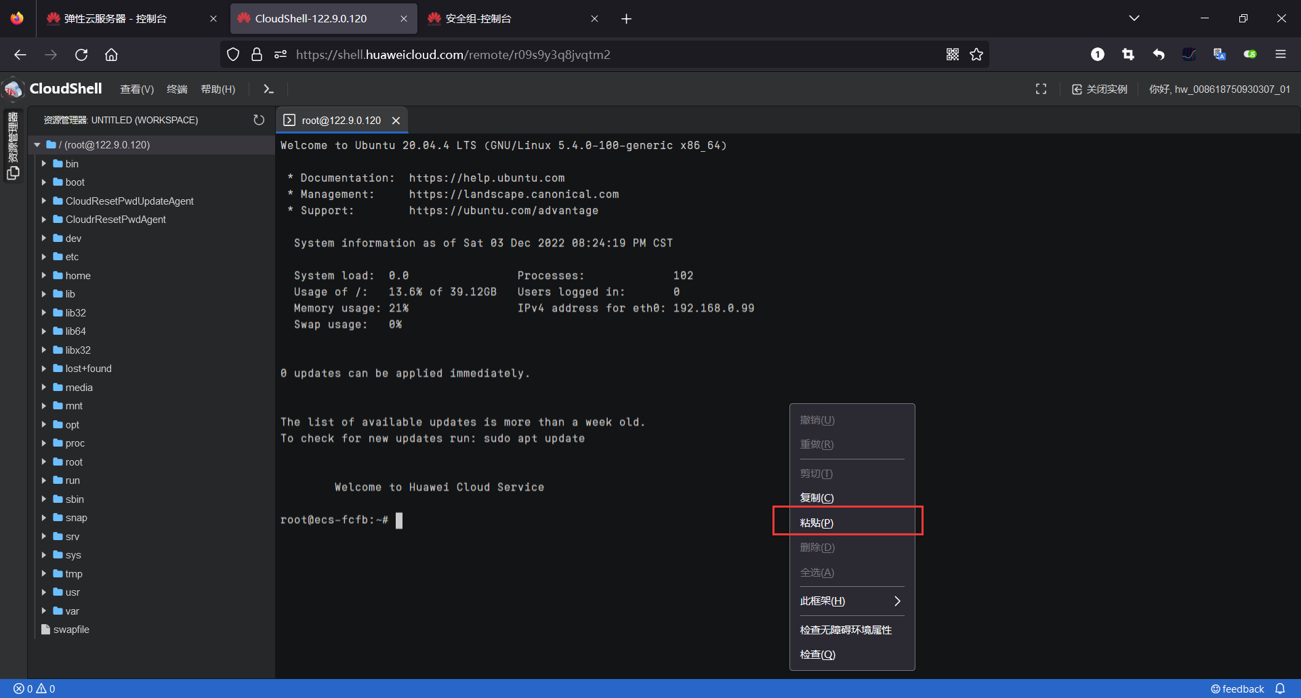Select the swapfile file
1301x698 pixels.
coord(71,630)
